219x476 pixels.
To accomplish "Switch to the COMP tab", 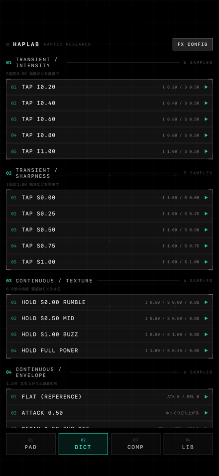I will click(x=135, y=444).
